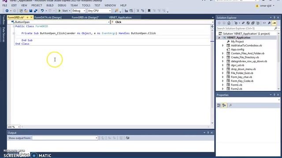Close the FormGRID.vb* tab
The height and width of the screenshot is (158, 282).
point(31,18)
